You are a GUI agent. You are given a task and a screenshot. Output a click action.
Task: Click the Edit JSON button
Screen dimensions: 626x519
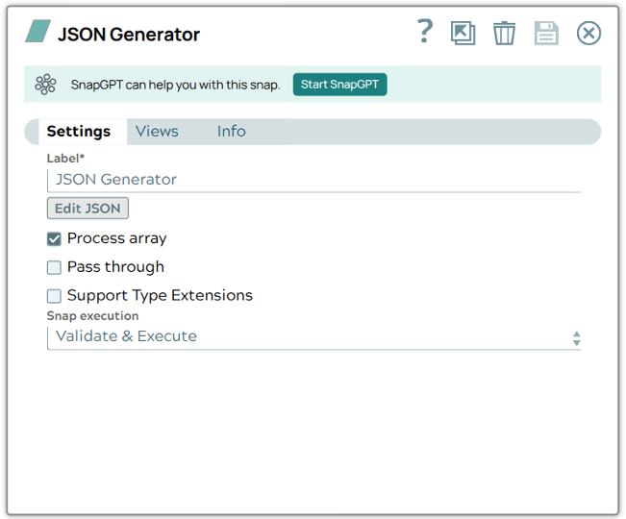pyautogui.click(x=88, y=209)
